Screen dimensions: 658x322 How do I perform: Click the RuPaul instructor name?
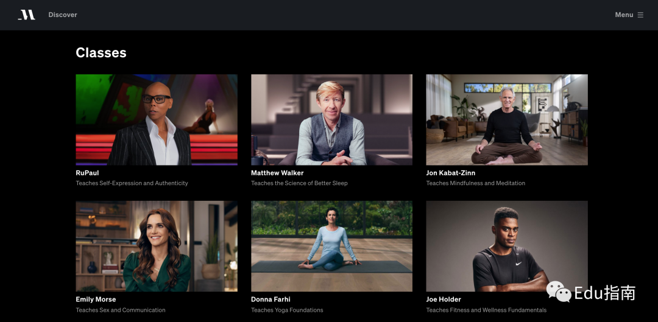click(87, 173)
